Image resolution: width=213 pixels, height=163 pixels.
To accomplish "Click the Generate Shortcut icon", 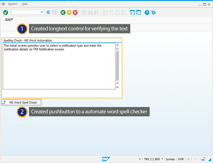I will [138, 13].
